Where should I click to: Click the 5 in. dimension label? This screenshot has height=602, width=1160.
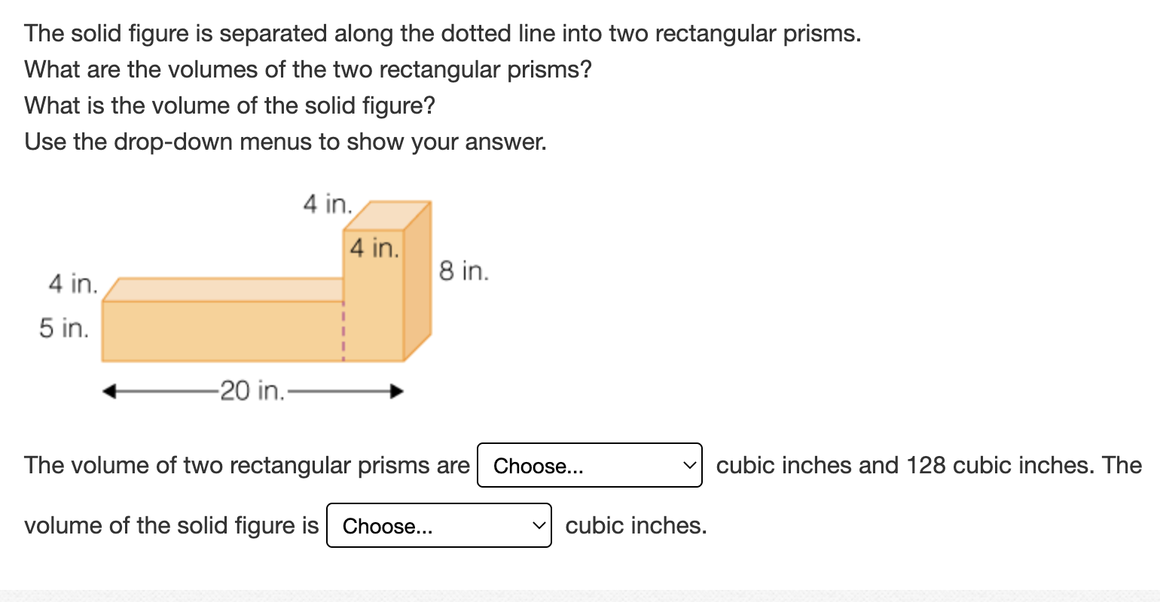tap(63, 327)
